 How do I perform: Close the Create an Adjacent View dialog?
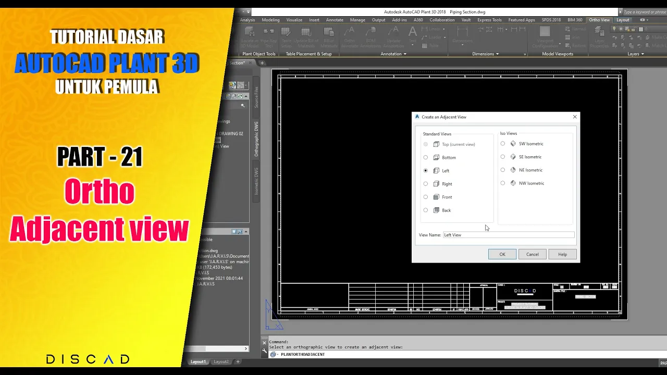click(575, 117)
